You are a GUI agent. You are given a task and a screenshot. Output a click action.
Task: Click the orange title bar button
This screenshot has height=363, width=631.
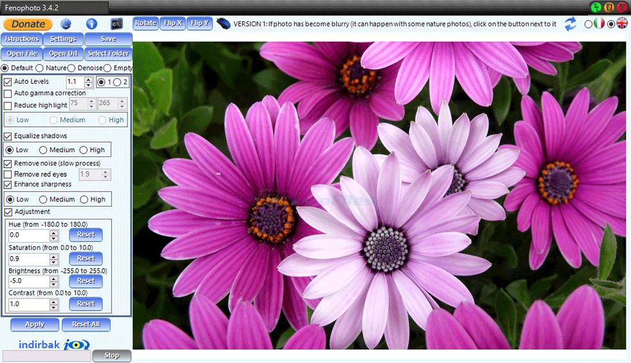609,7
